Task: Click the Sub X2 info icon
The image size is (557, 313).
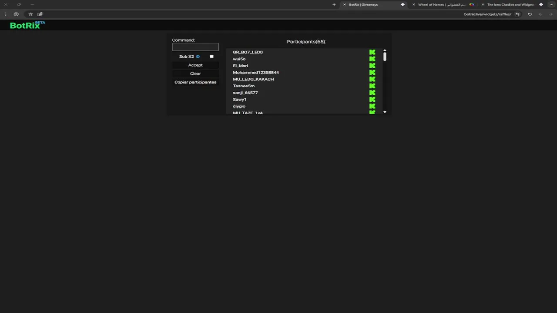Action: point(198,57)
